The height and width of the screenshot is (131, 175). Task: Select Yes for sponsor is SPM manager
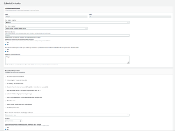coord(6,43)
